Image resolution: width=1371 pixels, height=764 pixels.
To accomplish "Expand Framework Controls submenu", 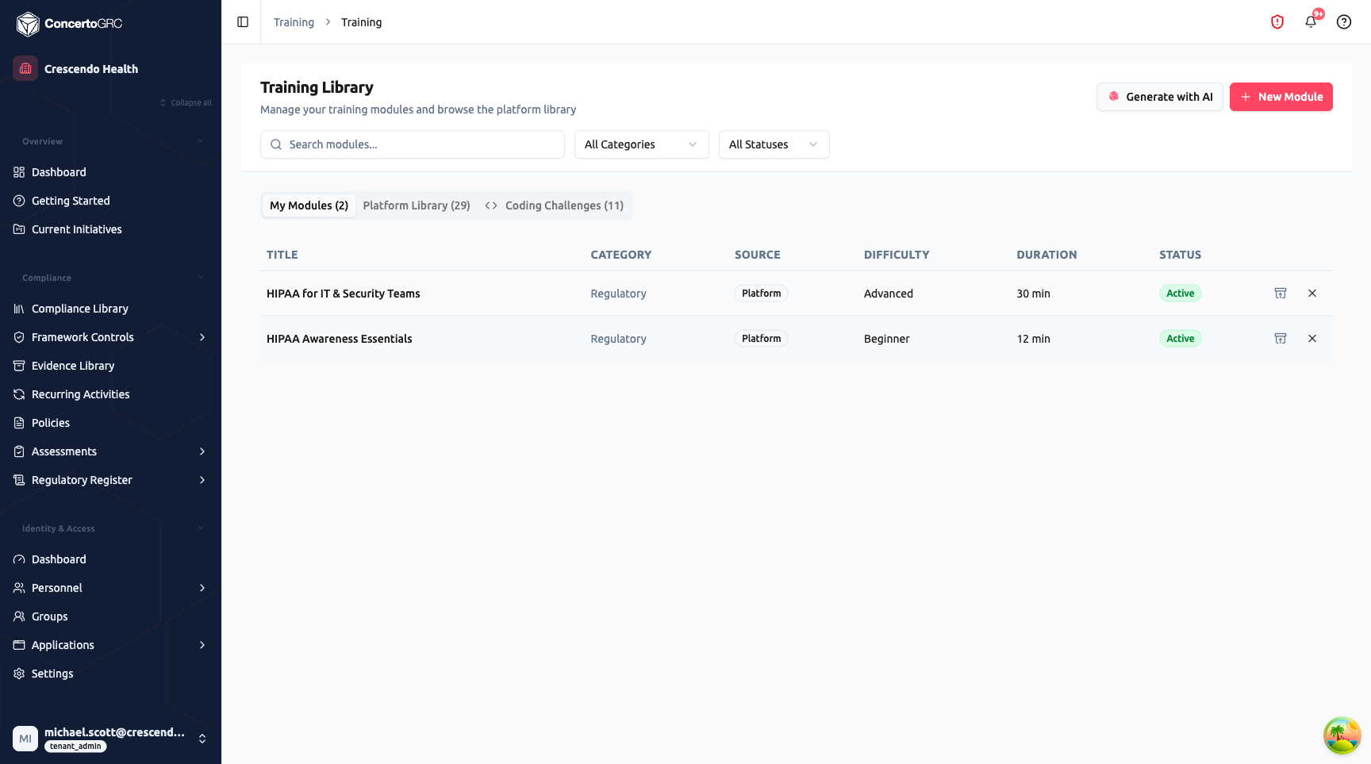I will (x=202, y=337).
